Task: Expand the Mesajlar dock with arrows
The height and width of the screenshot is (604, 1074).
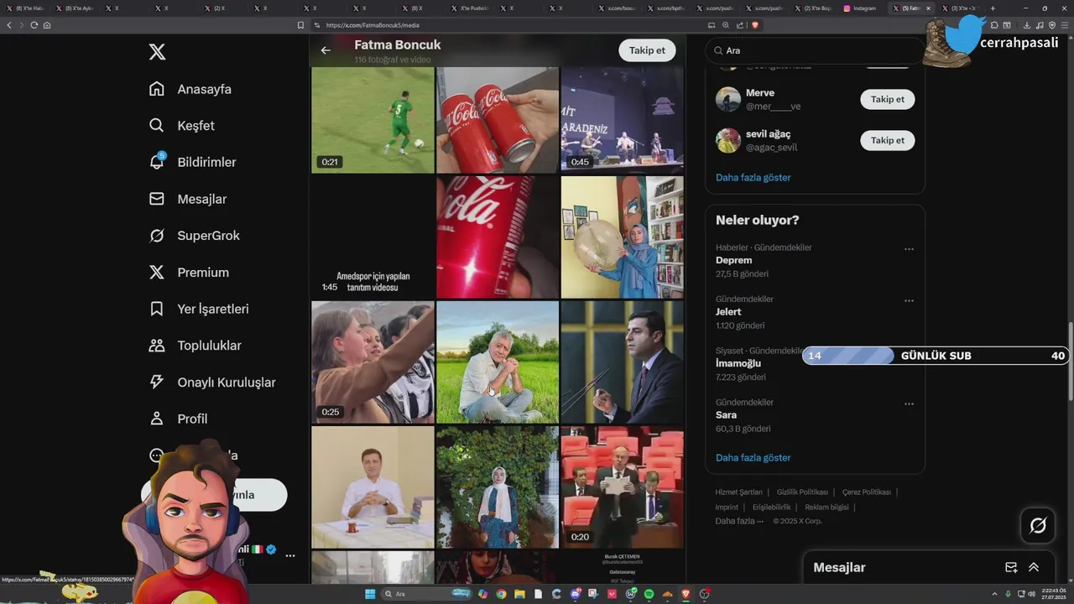Action: [1034, 568]
